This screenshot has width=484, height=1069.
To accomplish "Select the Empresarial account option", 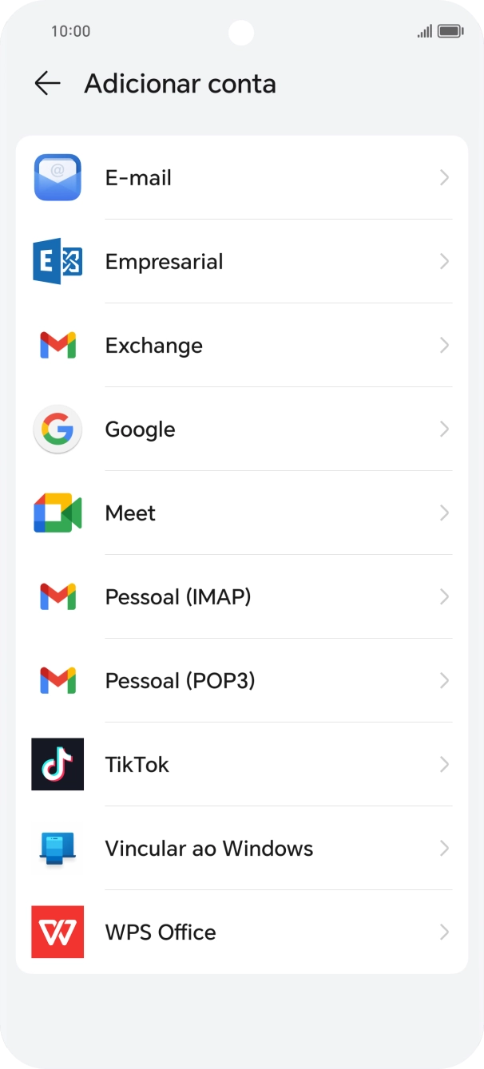I will [164, 261].
